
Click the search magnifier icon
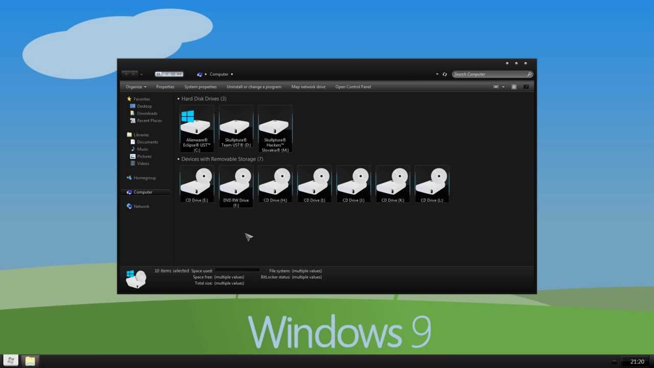coord(529,74)
